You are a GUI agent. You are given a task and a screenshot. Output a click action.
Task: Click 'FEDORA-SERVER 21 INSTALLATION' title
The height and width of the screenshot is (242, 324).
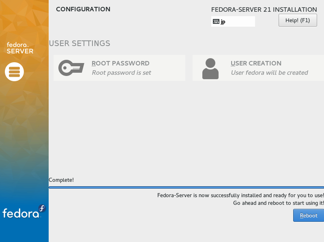[x=264, y=9]
